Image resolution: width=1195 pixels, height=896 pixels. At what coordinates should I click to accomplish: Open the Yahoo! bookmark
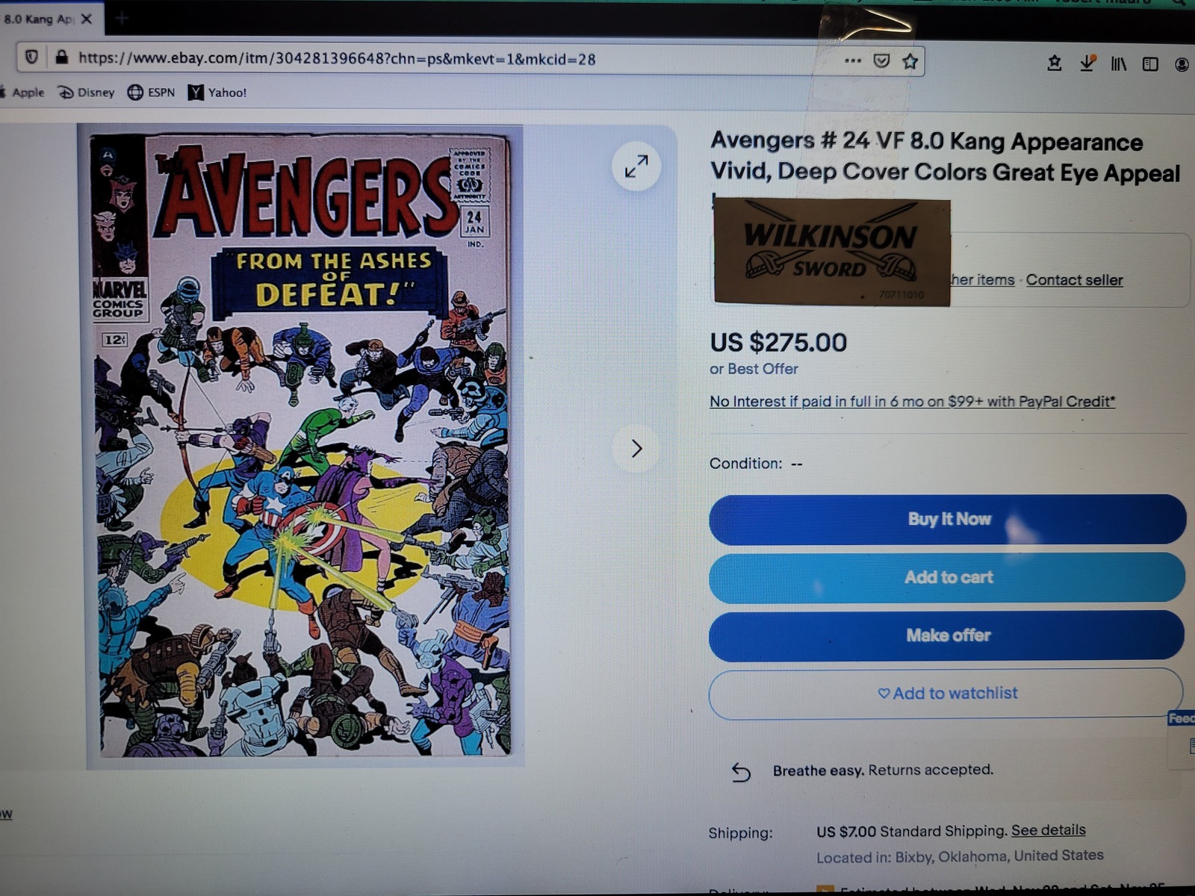point(217,93)
